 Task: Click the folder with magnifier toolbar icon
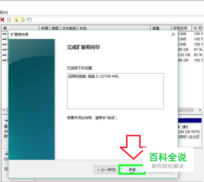(x=22, y=20)
